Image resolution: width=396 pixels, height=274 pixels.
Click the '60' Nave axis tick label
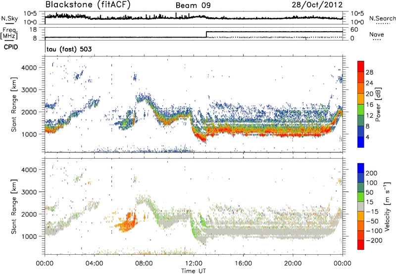[354, 30]
